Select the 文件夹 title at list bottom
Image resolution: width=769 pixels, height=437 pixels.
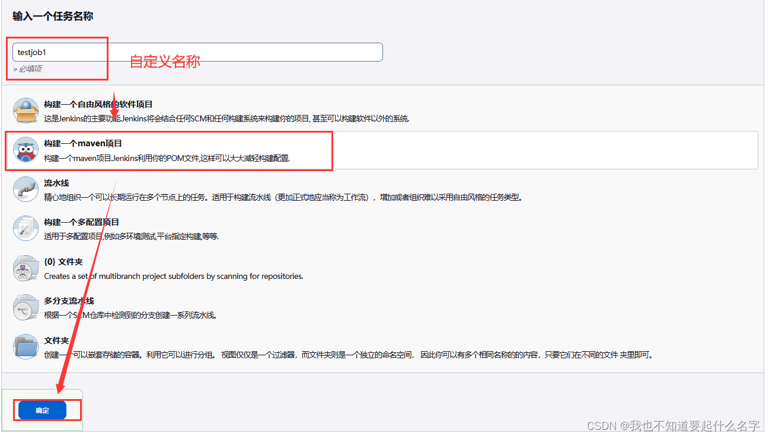pos(56,340)
